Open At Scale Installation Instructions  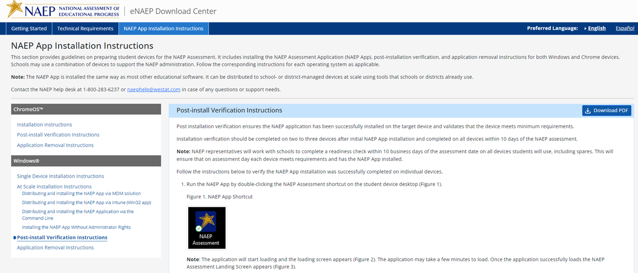point(54,187)
